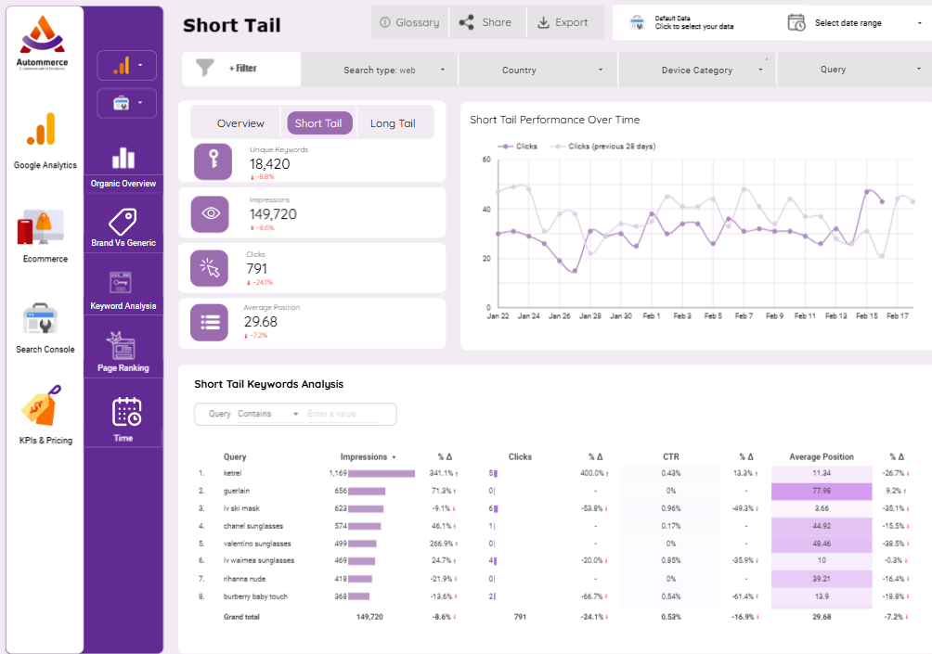932x654 pixels.
Task: Click the Autommerce logo
Action: click(42, 43)
